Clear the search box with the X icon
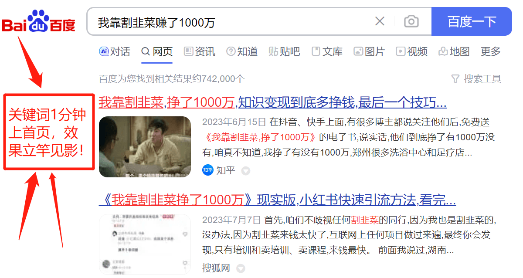 [x=380, y=21]
